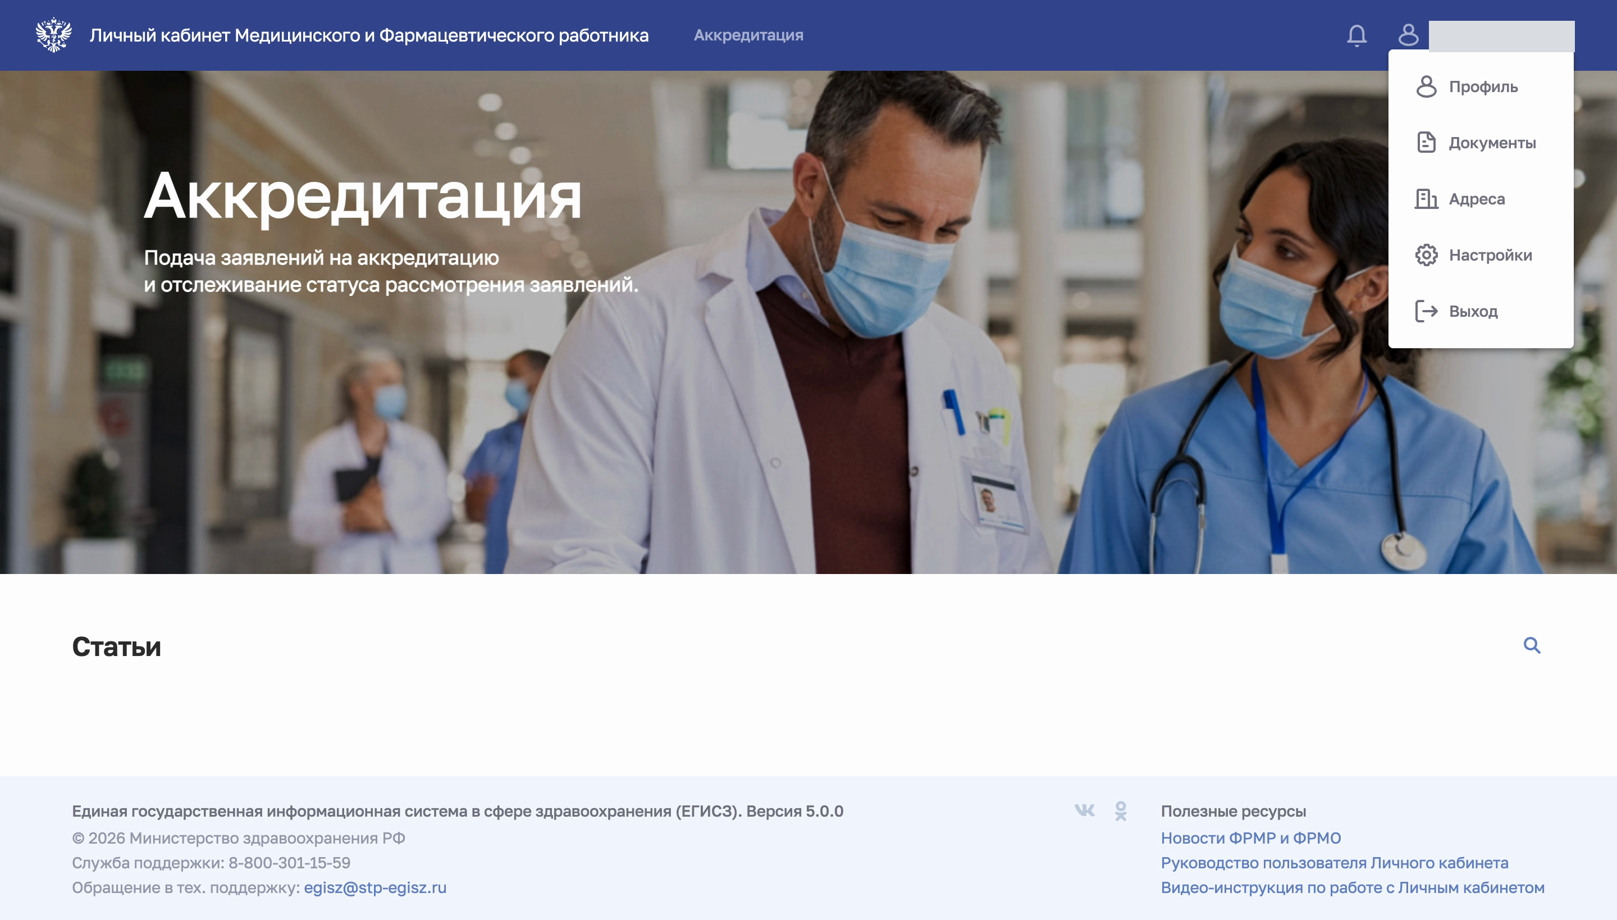Click the support phone 8-800-301-15-59 text
The height and width of the screenshot is (920, 1617).
[x=289, y=863]
